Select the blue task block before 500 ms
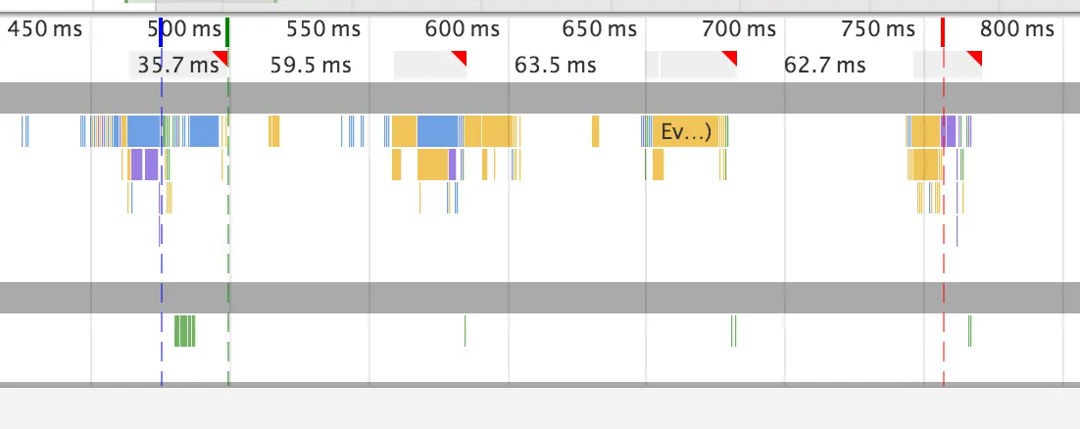This screenshot has height=429, width=1080. (143, 131)
